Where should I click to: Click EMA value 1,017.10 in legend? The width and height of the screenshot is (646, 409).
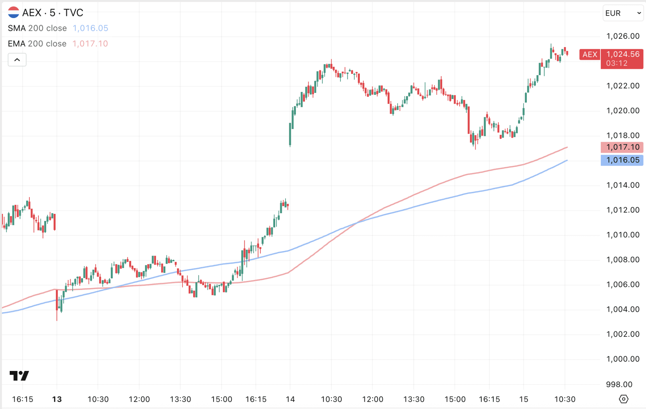pos(90,44)
